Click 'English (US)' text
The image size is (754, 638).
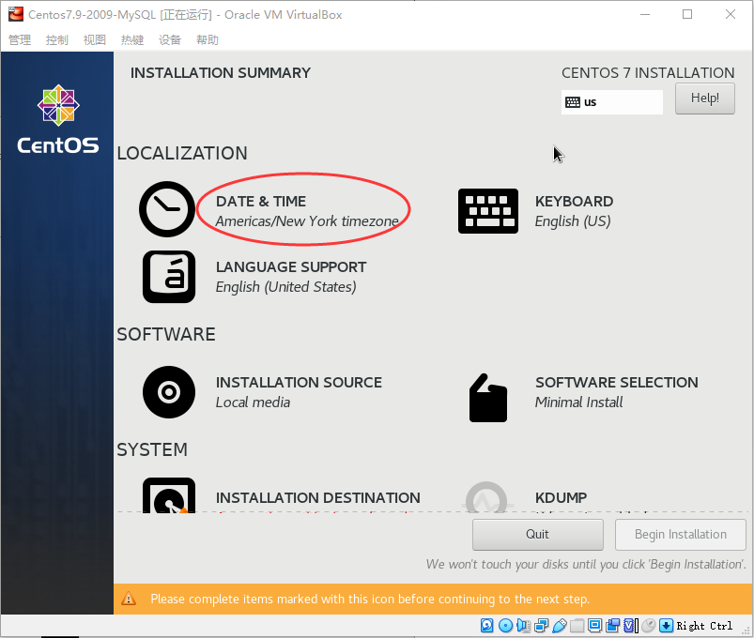[x=573, y=221]
